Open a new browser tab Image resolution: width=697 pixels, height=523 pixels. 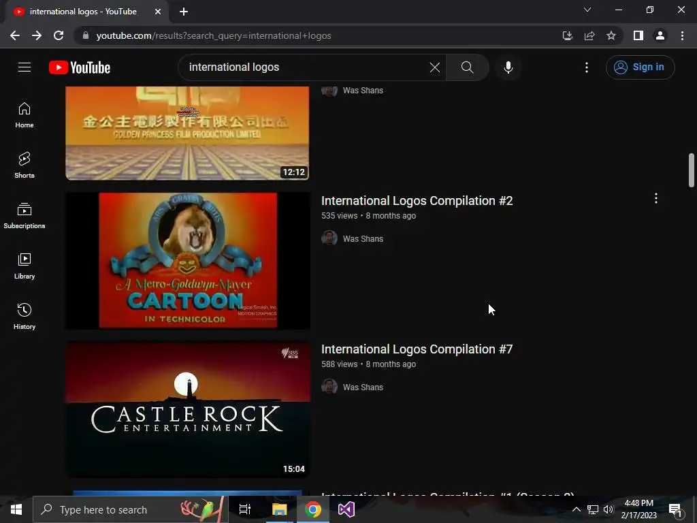click(x=184, y=12)
